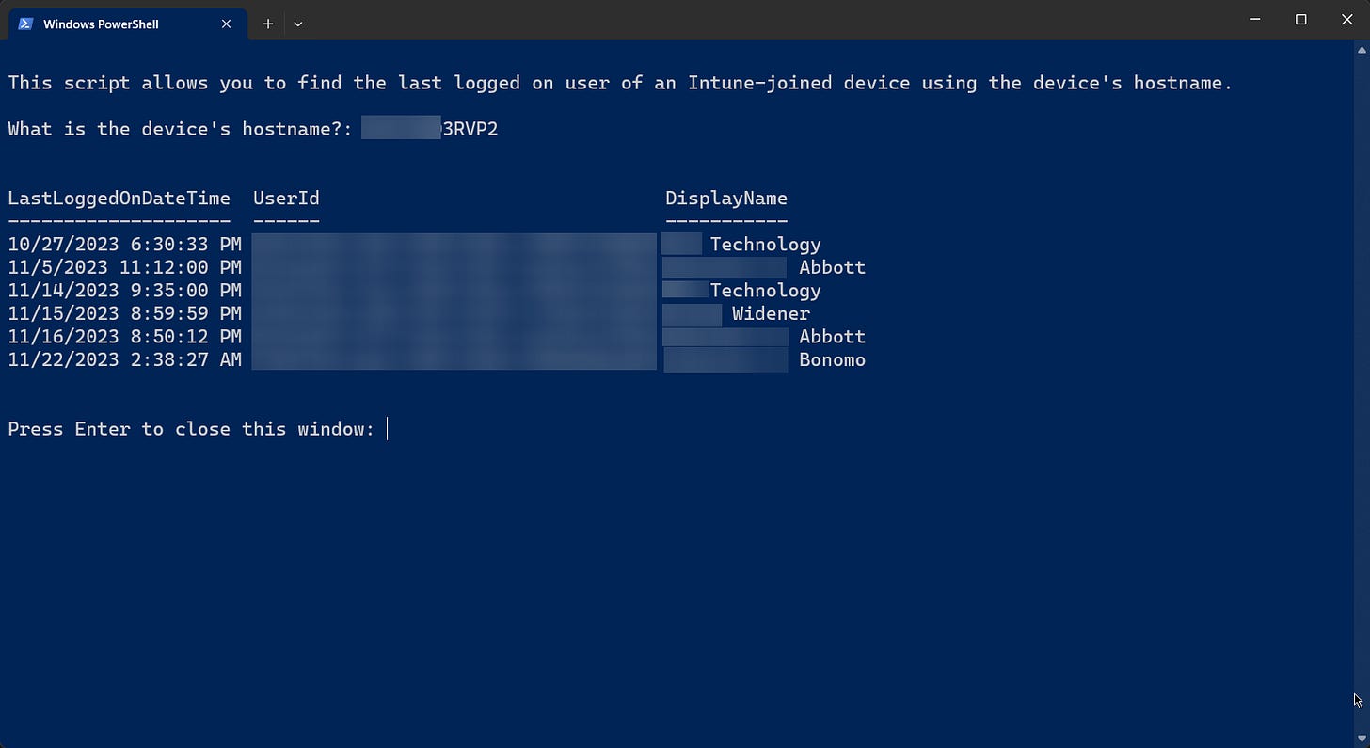This screenshot has height=748, width=1370.
Task: Click the 11/5/2023 login timestamp
Action: (123, 266)
